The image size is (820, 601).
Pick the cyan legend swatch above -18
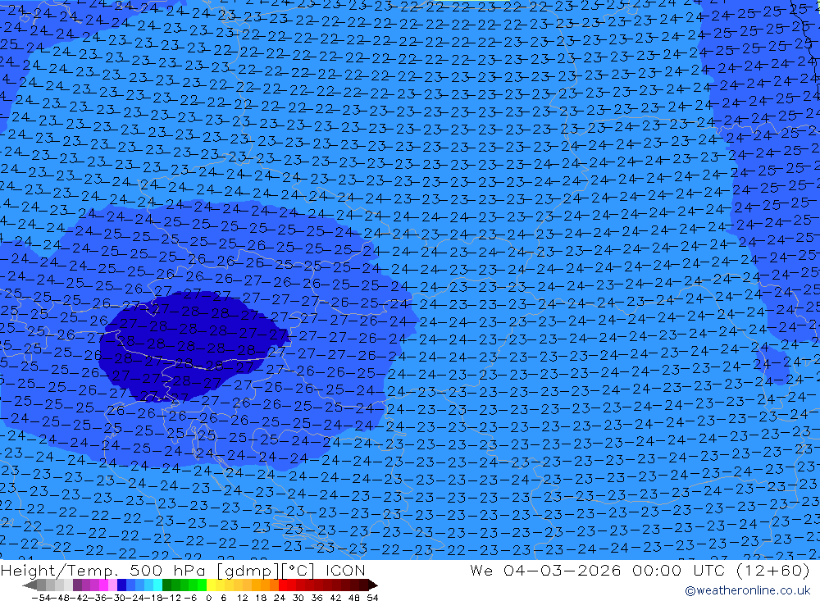pyautogui.click(x=157, y=585)
